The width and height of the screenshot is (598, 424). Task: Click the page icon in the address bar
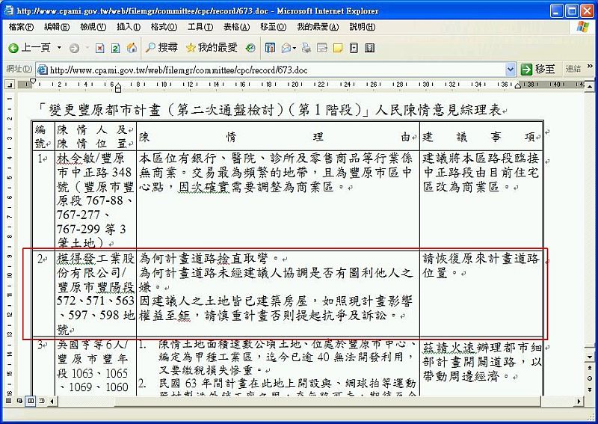(43, 70)
